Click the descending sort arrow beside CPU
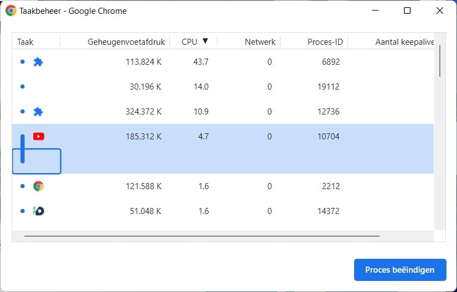The width and height of the screenshot is (457, 292). [205, 41]
